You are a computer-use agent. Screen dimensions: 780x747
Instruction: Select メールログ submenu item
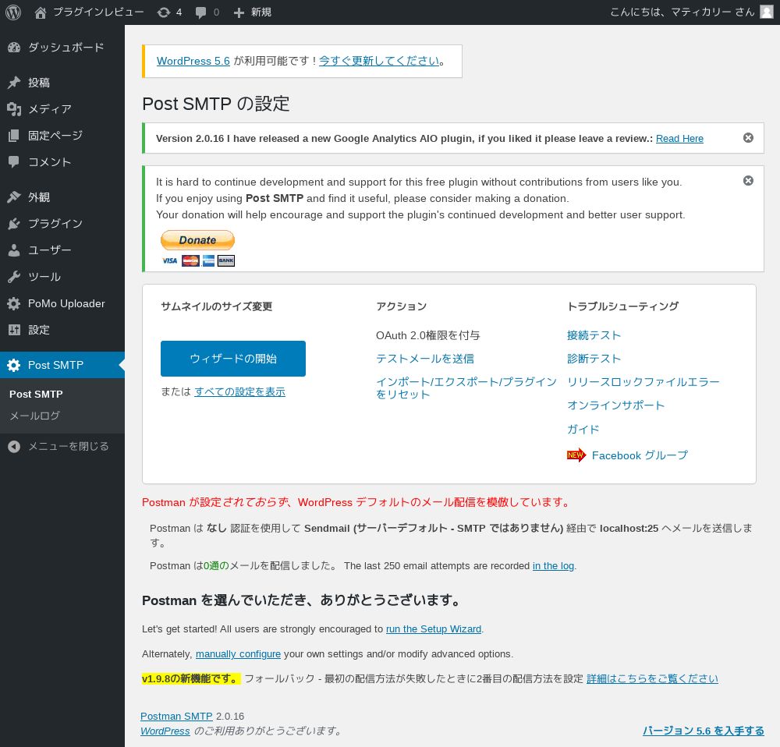(x=35, y=416)
